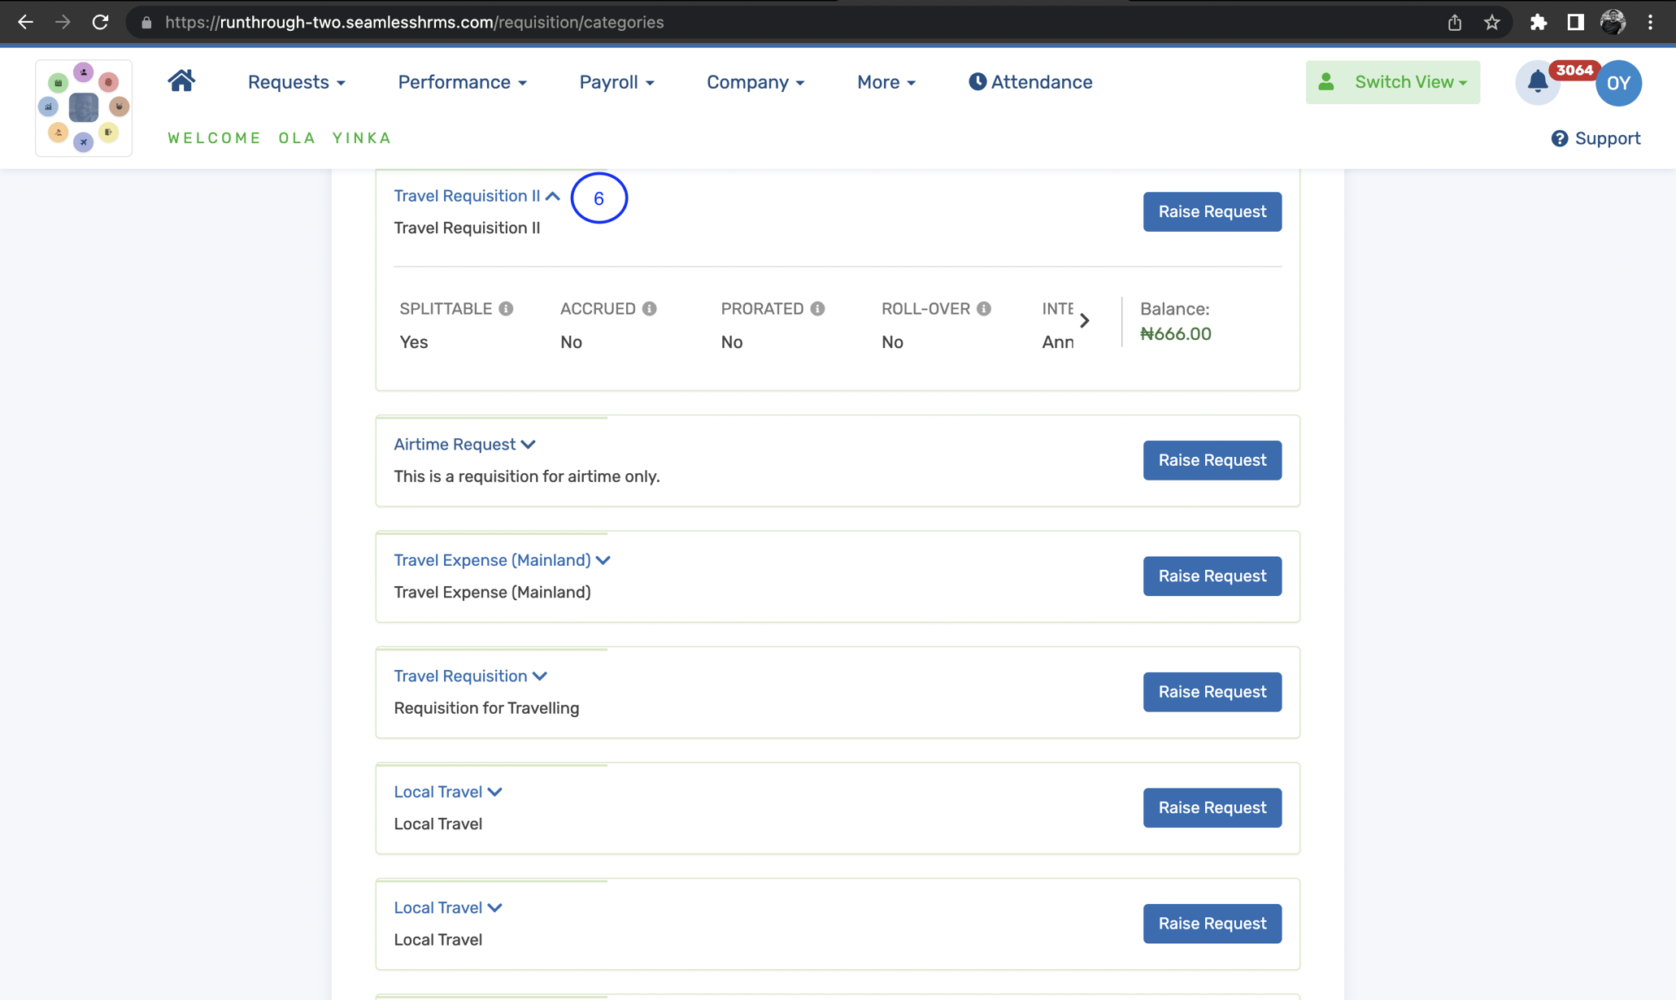Expand the Airtime Request details

click(529, 444)
